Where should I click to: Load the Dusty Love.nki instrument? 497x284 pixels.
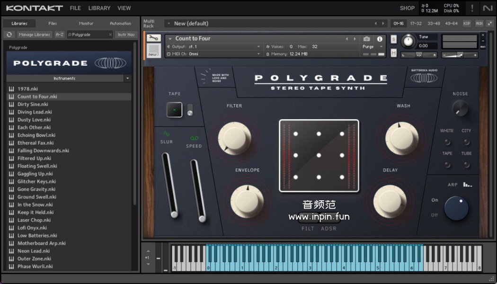[33, 120]
